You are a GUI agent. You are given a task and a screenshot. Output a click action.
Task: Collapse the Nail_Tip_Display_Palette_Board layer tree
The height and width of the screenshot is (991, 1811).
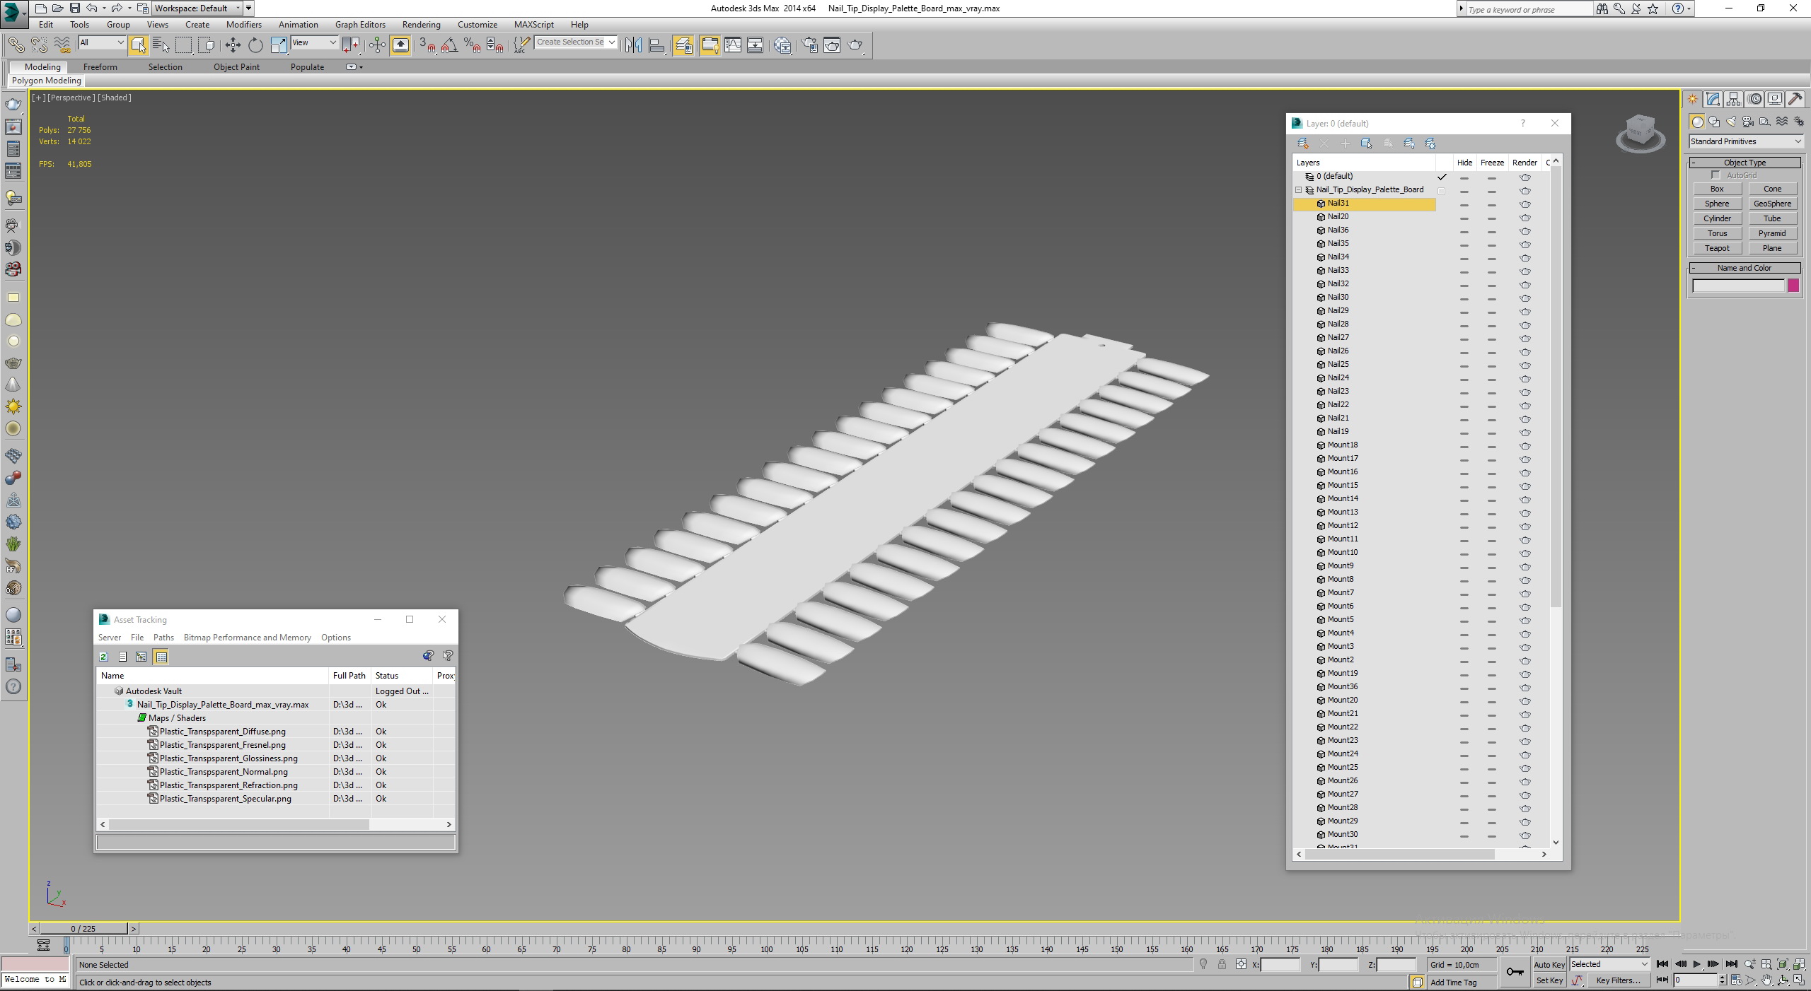[x=1299, y=189]
